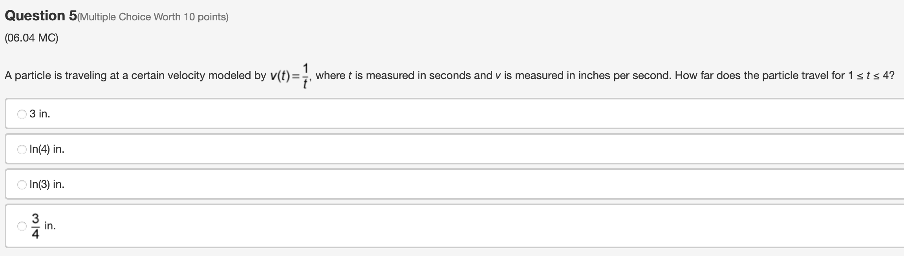Choose the answer option labeled "ln(3) in."

pyautogui.click(x=47, y=184)
